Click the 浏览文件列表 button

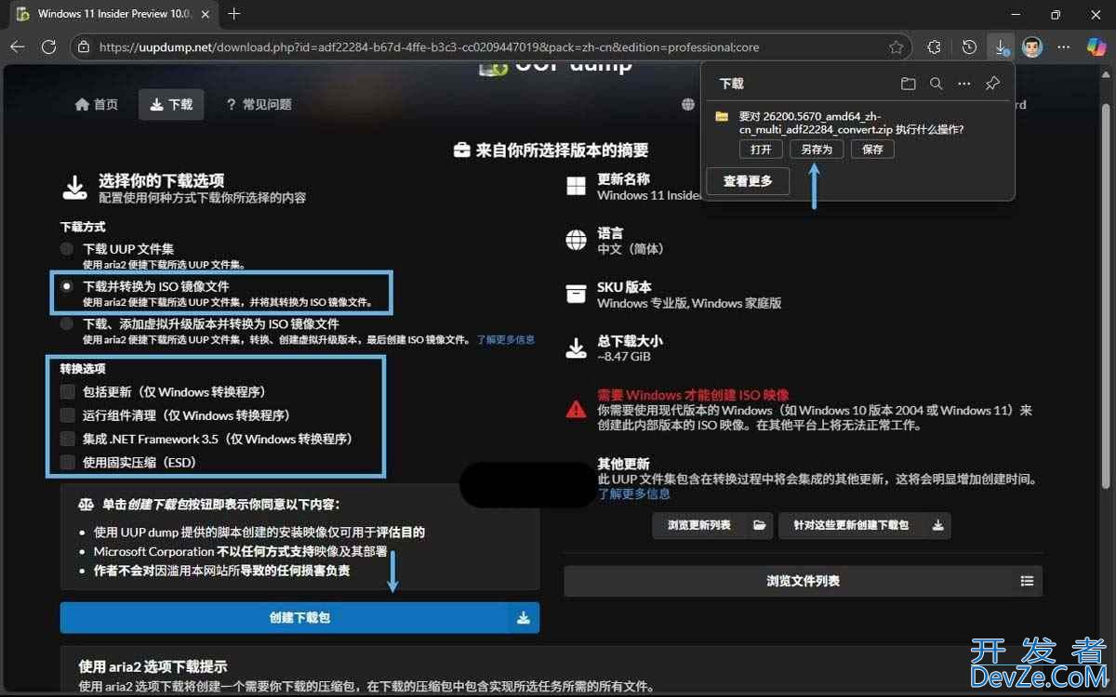point(803,581)
